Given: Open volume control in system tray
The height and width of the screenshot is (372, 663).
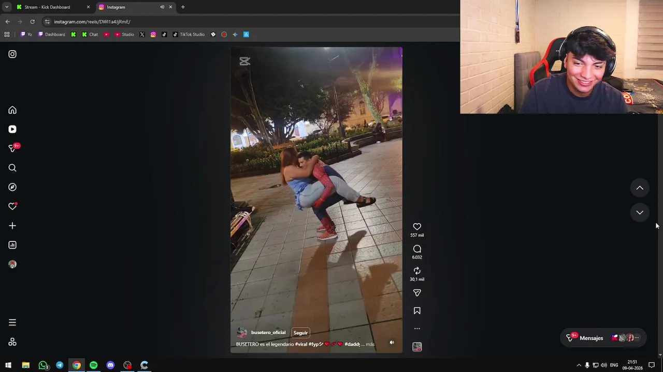Looking at the screenshot, I should click(x=604, y=365).
